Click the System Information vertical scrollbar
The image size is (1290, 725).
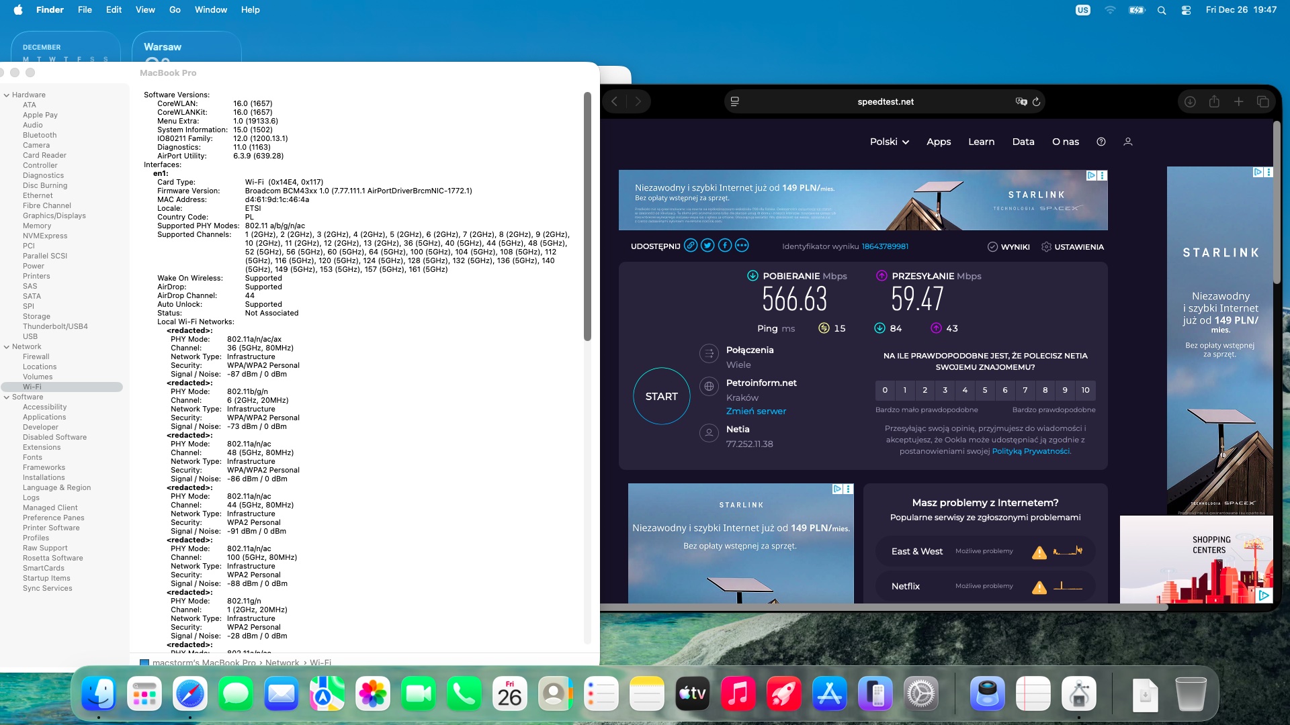pos(587,215)
